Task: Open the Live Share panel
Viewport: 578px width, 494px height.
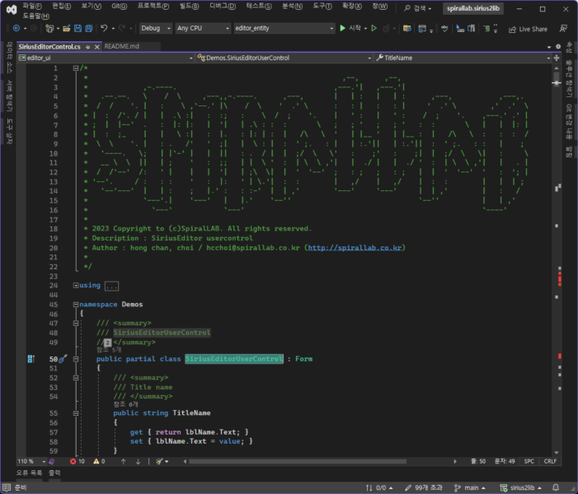Action: (528, 29)
